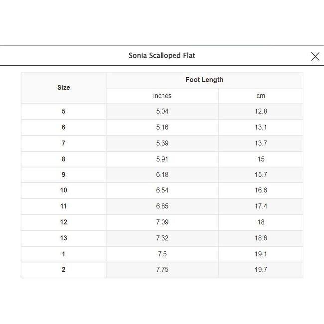Click the Foot Length header

click(x=204, y=80)
